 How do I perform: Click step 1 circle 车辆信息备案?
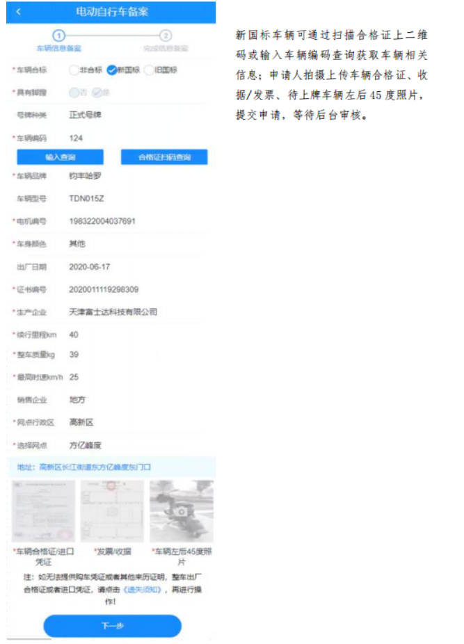coord(59,35)
